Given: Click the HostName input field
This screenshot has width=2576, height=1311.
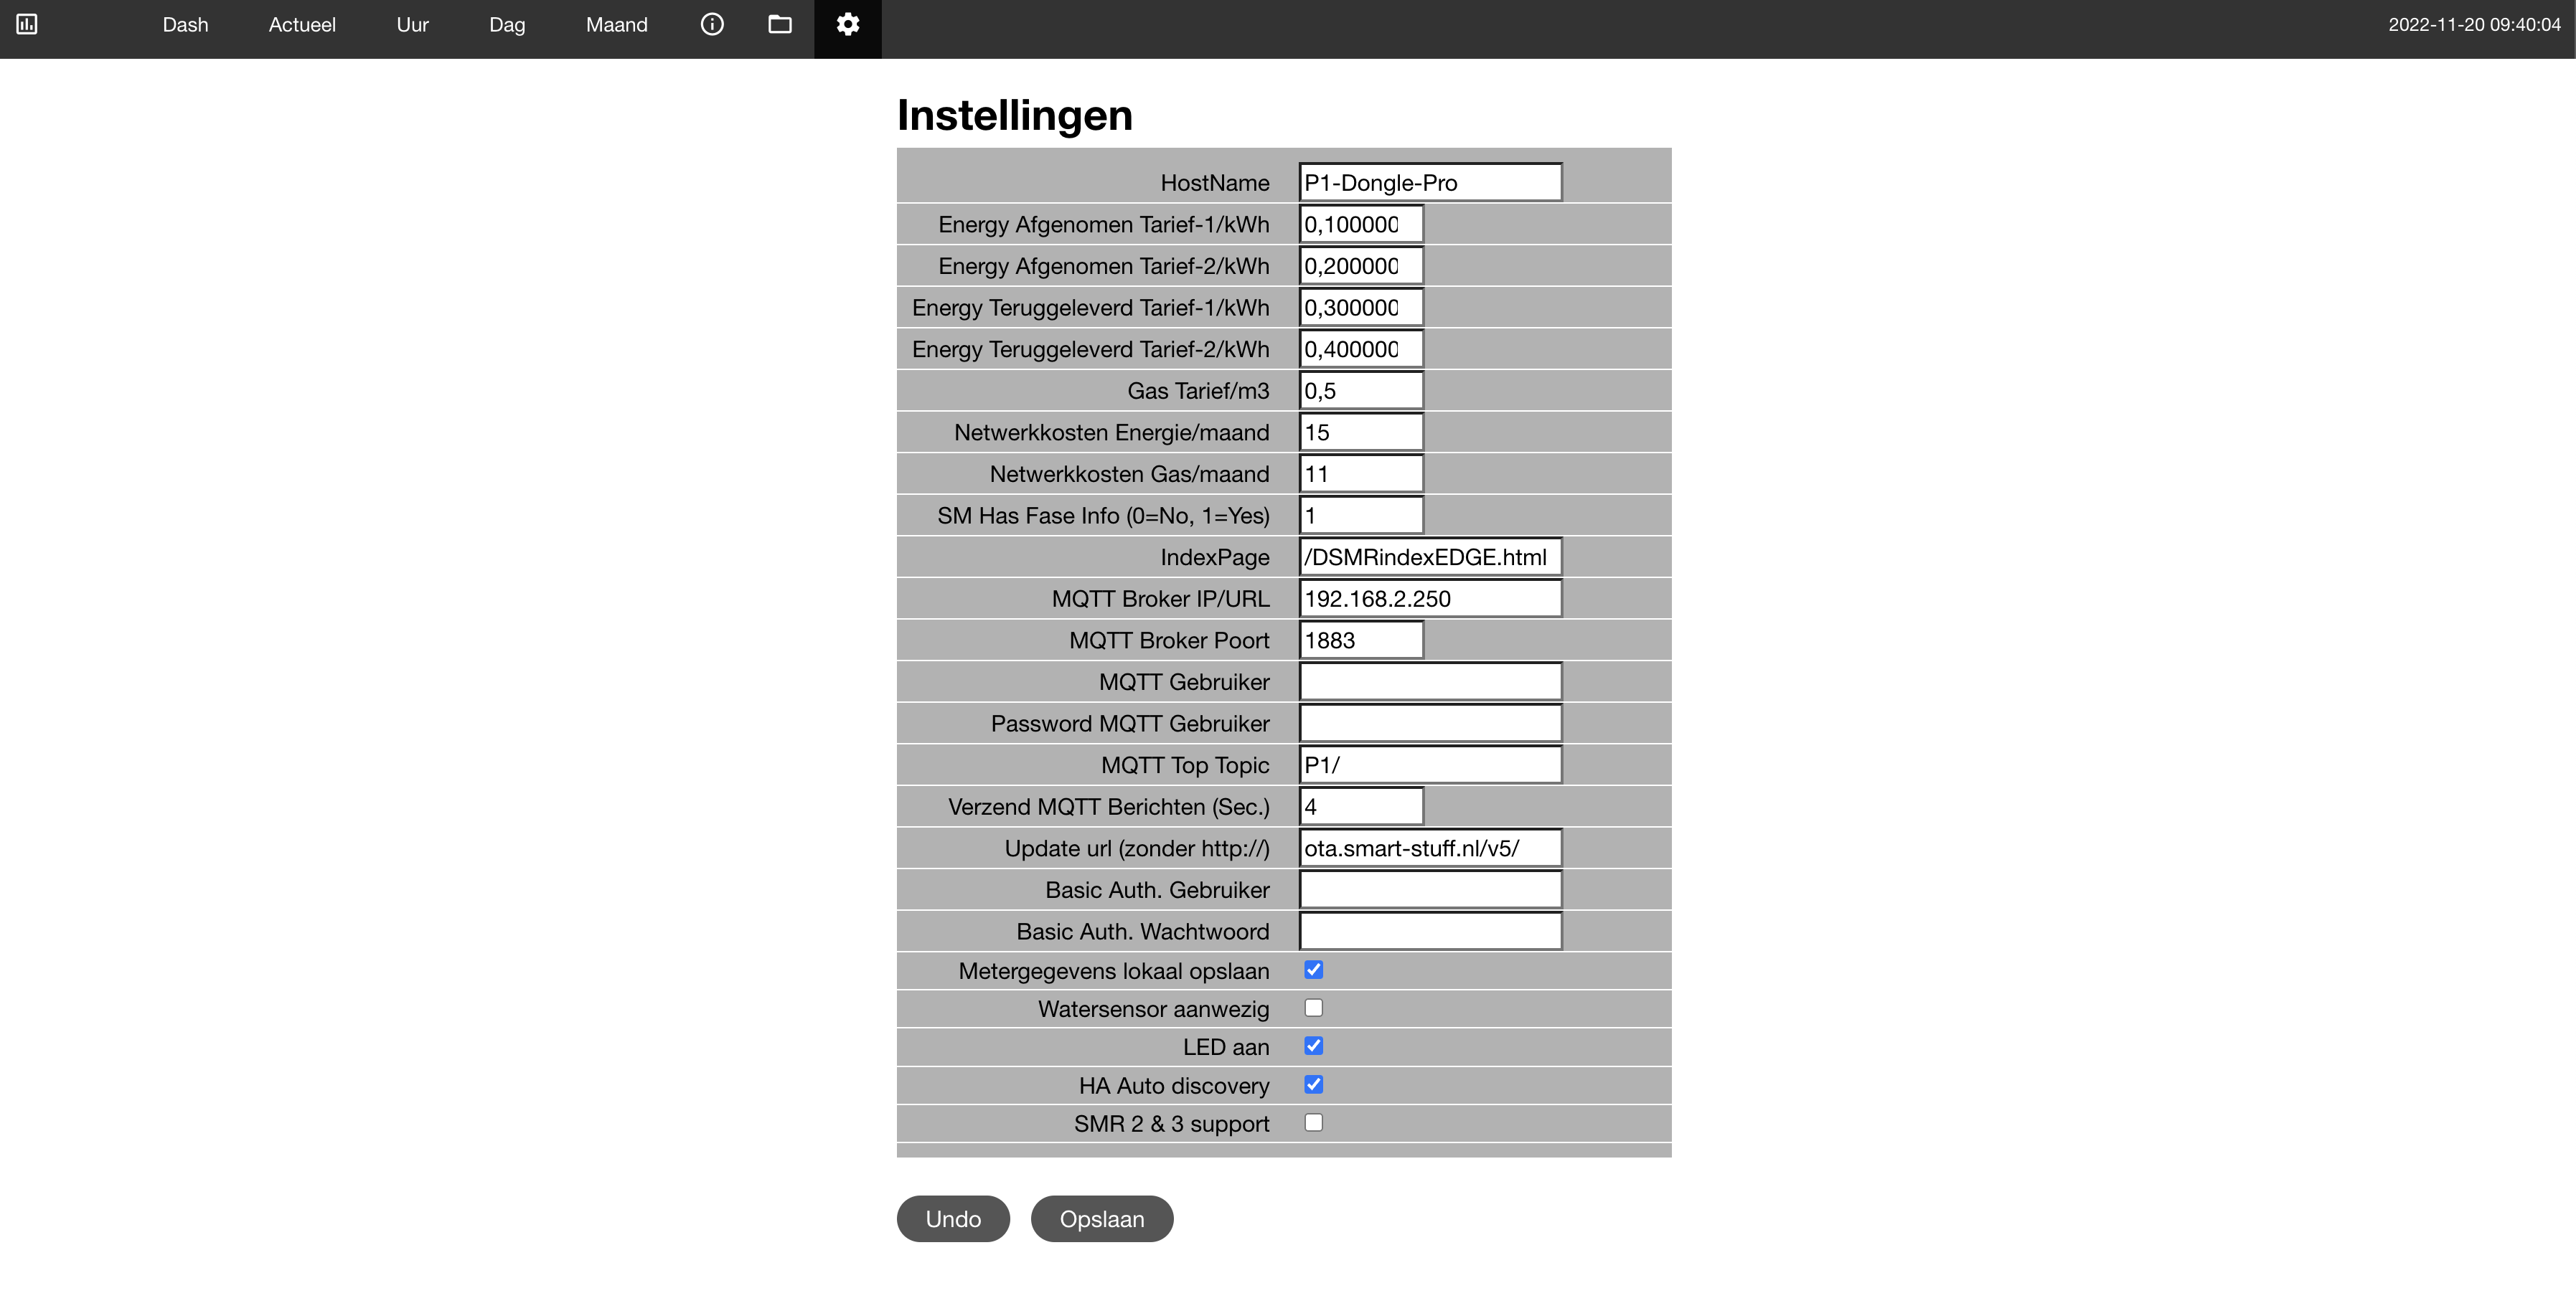Looking at the screenshot, I should tap(1430, 183).
